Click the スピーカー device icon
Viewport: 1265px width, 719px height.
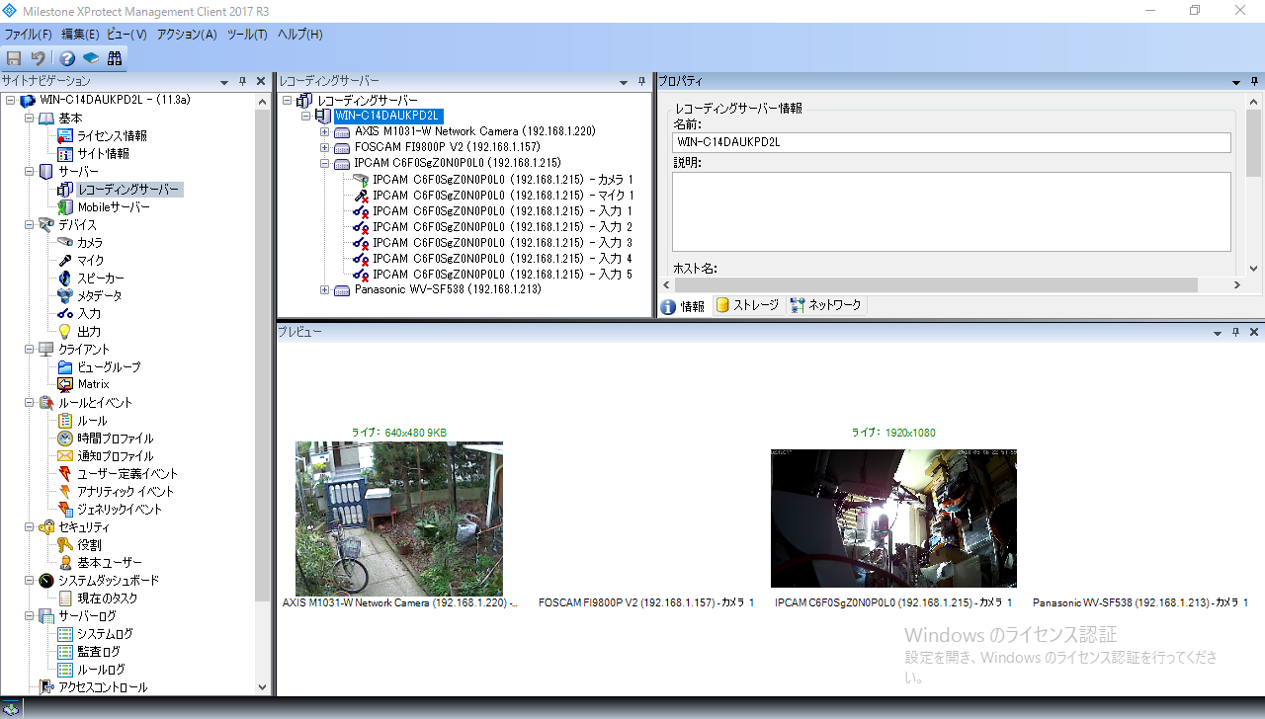[x=65, y=279]
